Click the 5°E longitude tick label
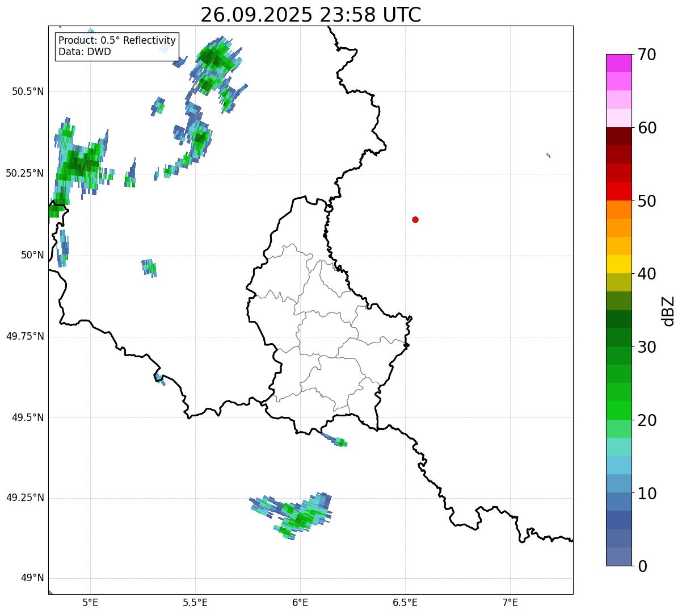Viewport: 682px width, 614px height. (x=90, y=602)
